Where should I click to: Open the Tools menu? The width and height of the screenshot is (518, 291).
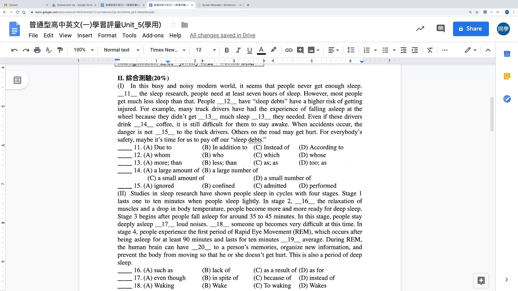129,35
